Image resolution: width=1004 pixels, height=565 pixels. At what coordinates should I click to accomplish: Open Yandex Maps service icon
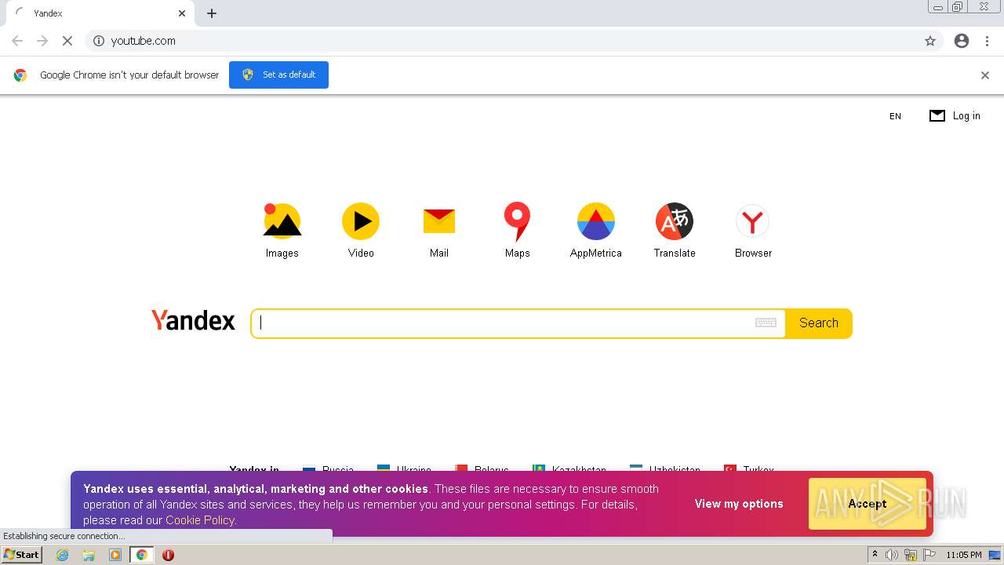(517, 221)
